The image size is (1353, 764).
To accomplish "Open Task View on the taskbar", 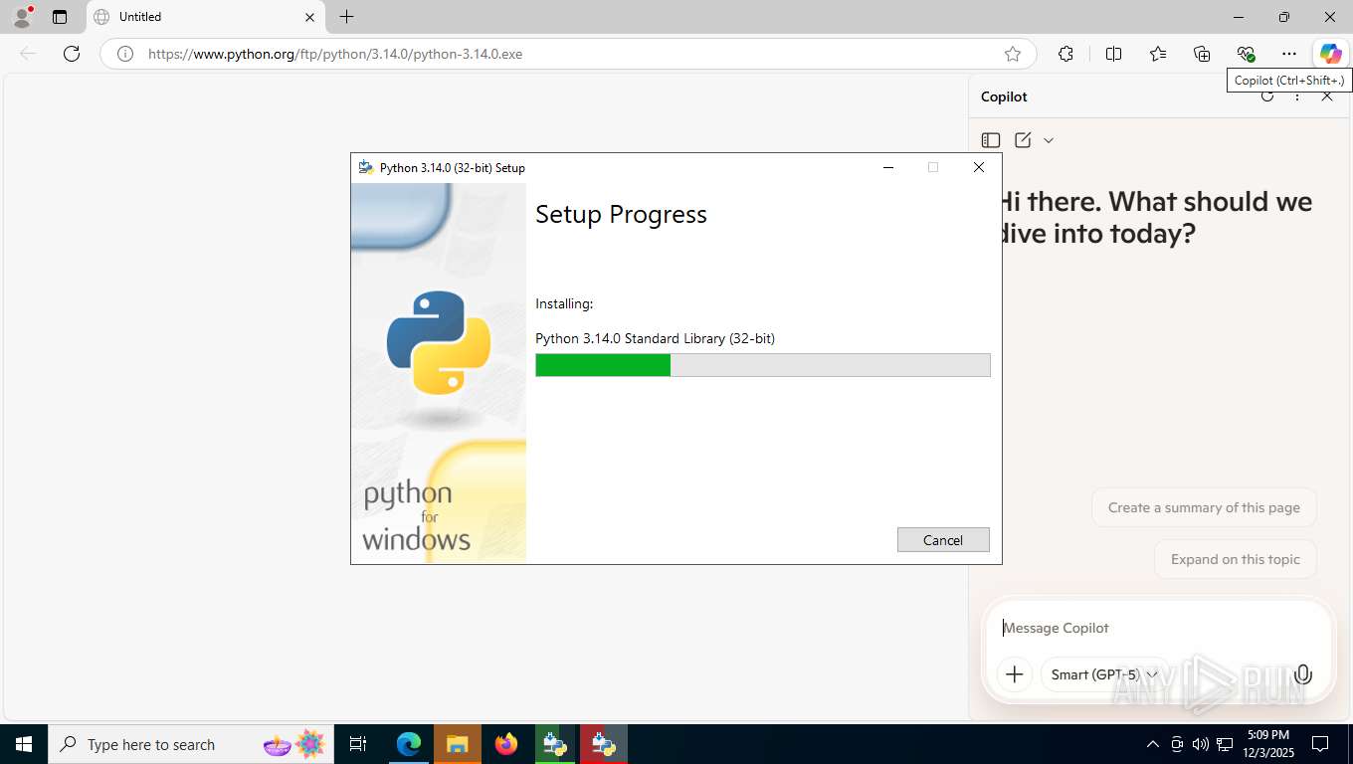I will pos(358,744).
